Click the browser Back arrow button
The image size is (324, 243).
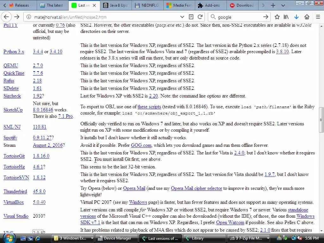point(6,17)
